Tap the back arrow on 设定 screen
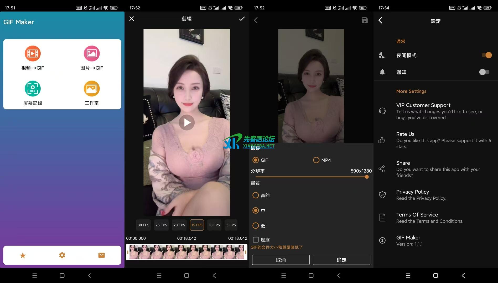This screenshot has width=498, height=283. pos(380,20)
